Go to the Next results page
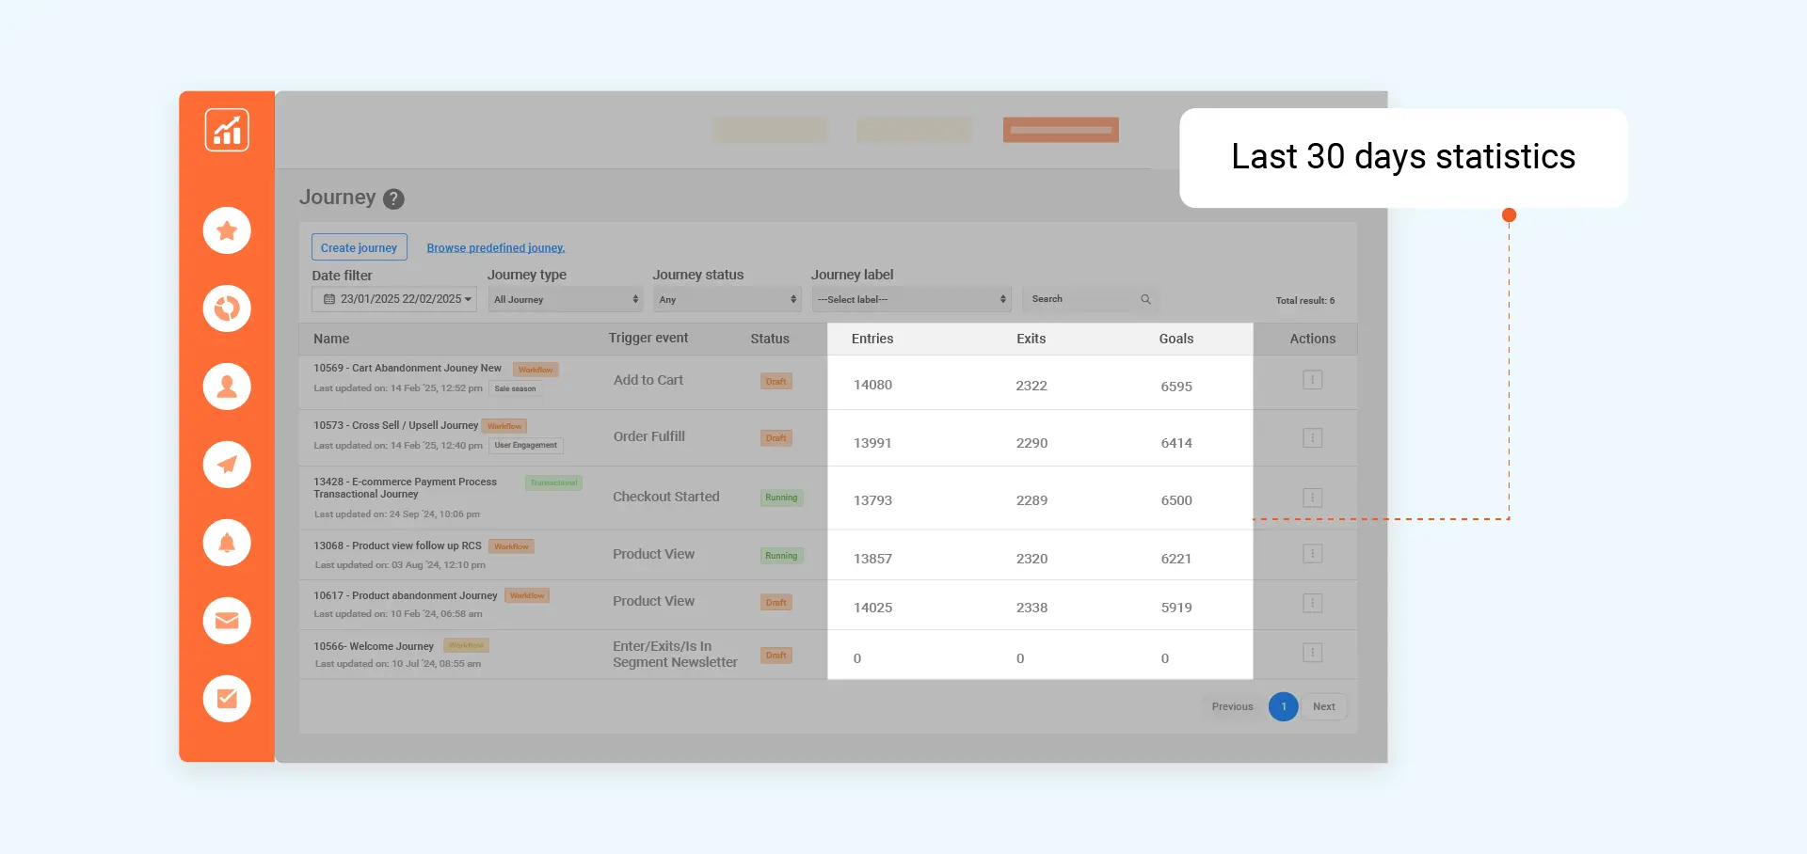 point(1323,706)
